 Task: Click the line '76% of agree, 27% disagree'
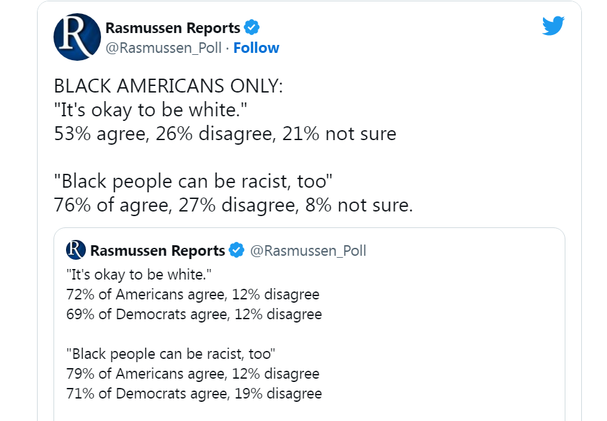(x=233, y=205)
